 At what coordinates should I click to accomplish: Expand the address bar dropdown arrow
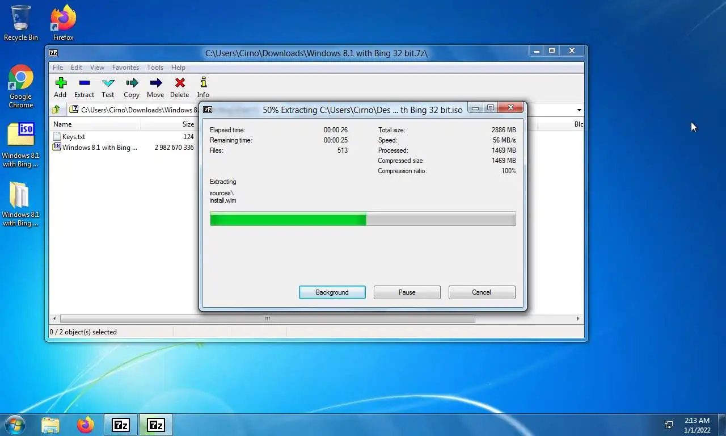(579, 110)
